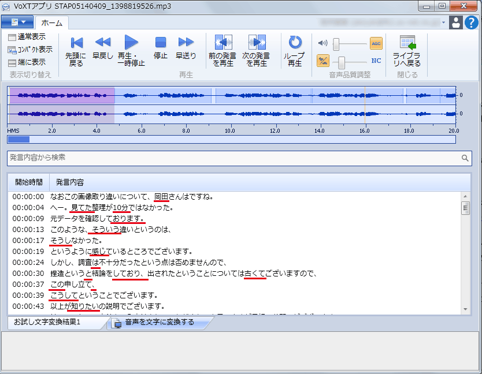Click the 先頭に戻る (return to start) icon

76,43
